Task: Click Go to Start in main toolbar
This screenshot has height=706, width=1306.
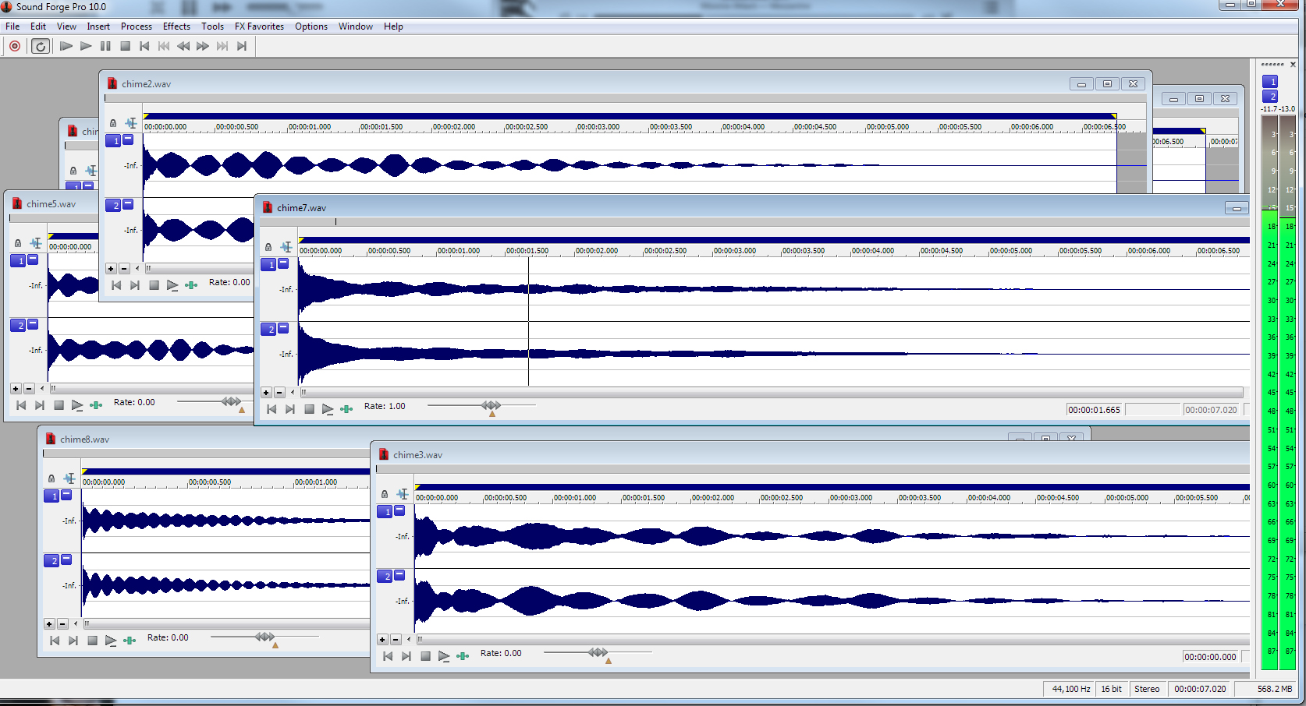Action: [144, 46]
